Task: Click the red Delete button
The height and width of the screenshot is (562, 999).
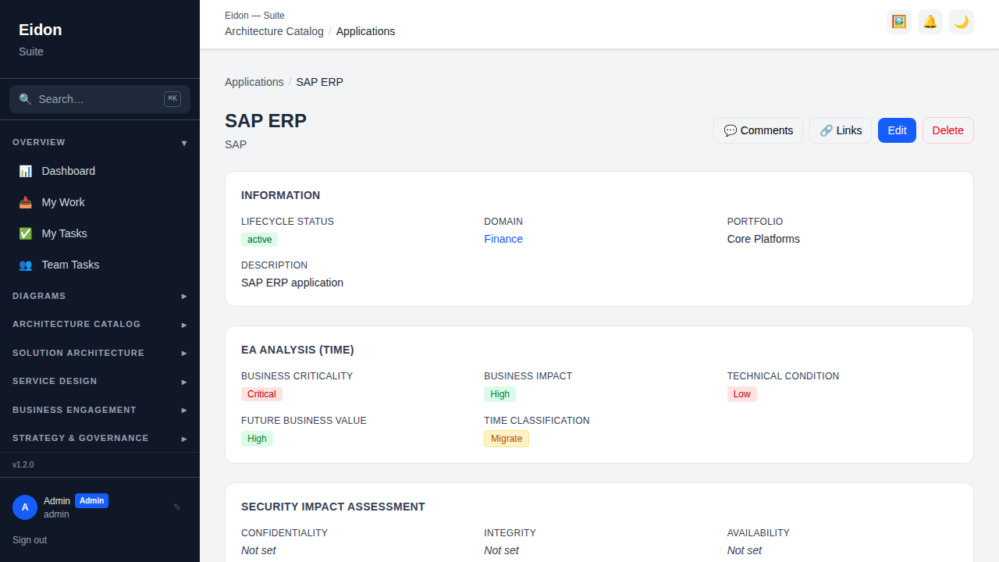Action: (x=947, y=130)
